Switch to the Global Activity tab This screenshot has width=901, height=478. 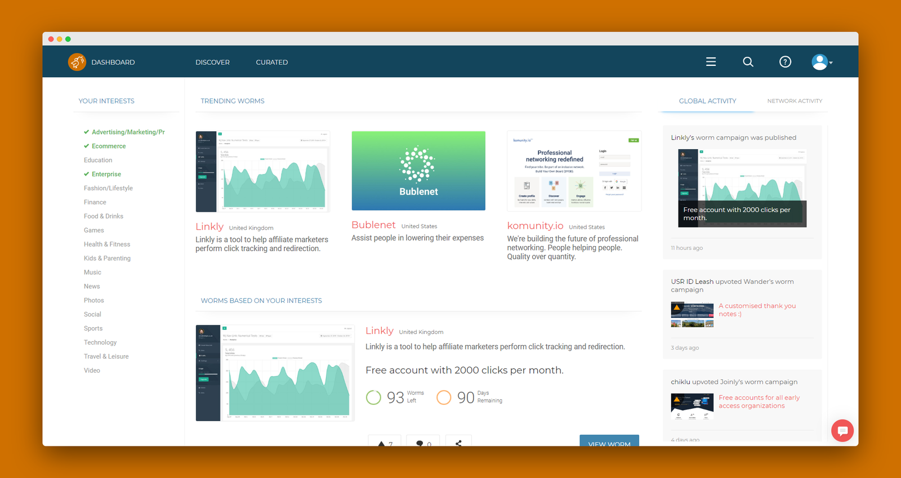pos(707,101)
